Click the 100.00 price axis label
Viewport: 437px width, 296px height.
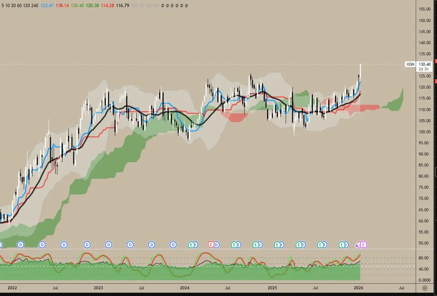tap(424, 132)
